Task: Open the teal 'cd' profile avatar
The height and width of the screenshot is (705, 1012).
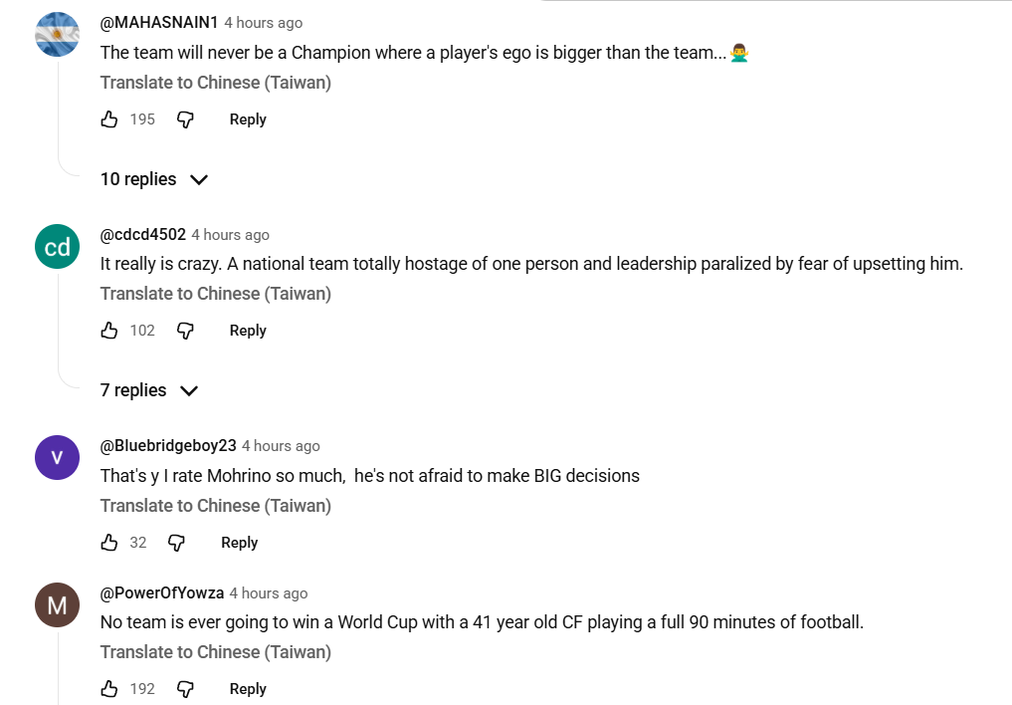Action: pyautogui.click(x=57, y=246)
